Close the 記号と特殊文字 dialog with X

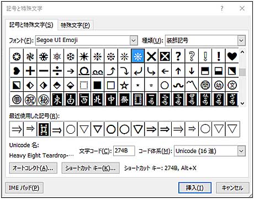(x=242, y=8)
